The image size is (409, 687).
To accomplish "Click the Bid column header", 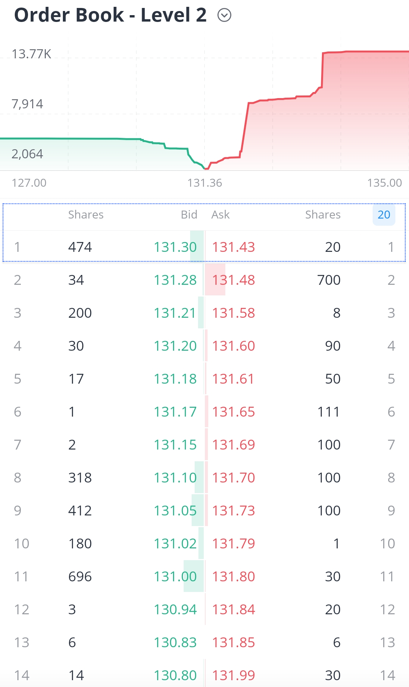I will coord(189,215).
